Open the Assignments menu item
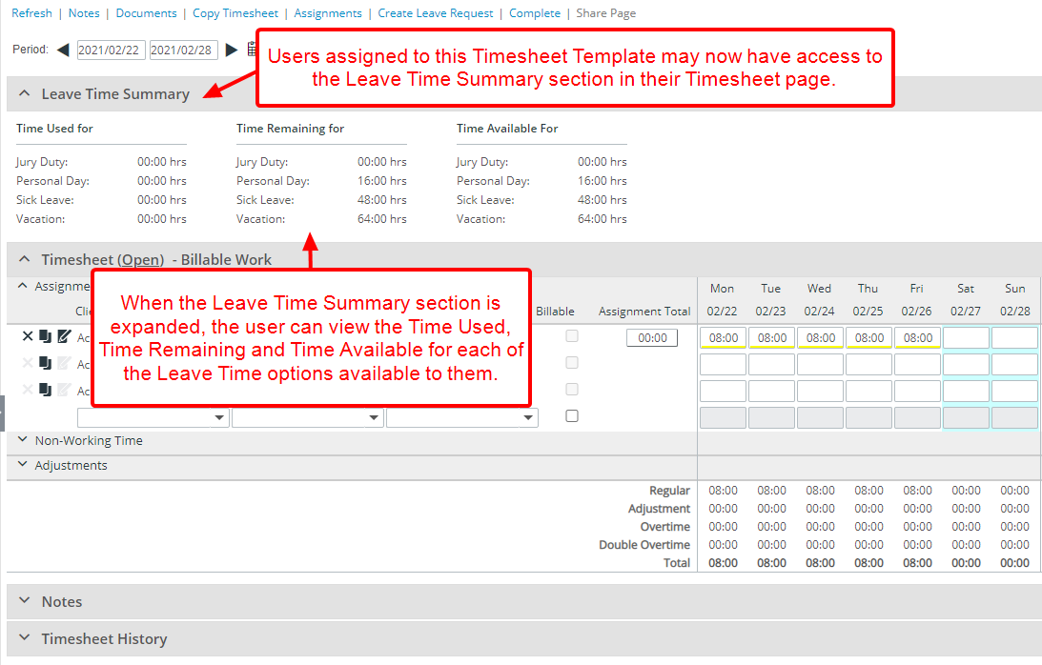Screen dimensions: 1042x665 (x=328, y=13)
